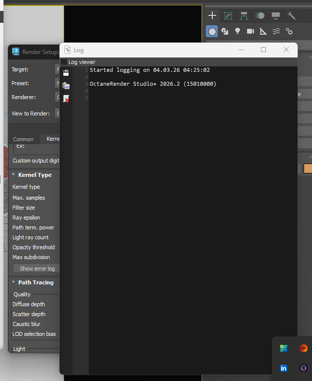Clear the log with red X icon

click(66, 99)
